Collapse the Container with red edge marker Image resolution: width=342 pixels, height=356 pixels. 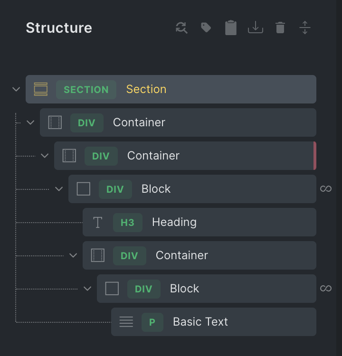[x=45, y=156]
